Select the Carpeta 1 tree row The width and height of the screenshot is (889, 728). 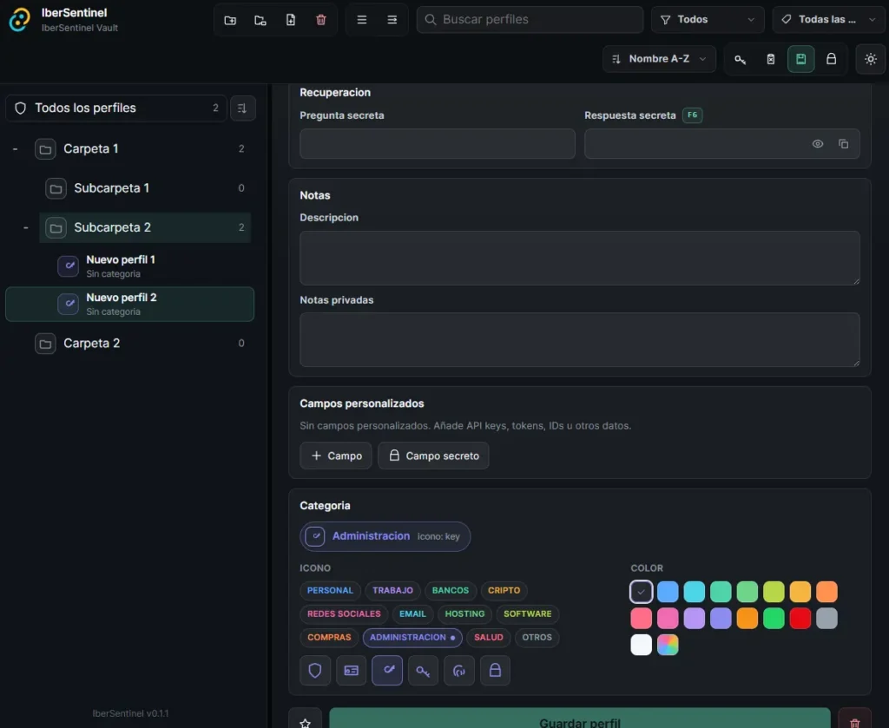140,149
